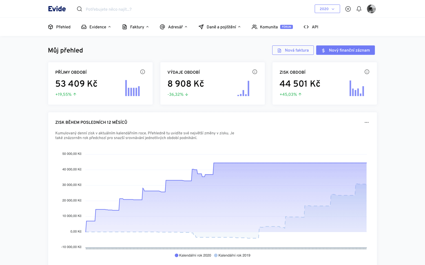The width and height of the screenshot is (425, 265).
Task: Click the plus circle add icon
Action: [x=348, y=9]
